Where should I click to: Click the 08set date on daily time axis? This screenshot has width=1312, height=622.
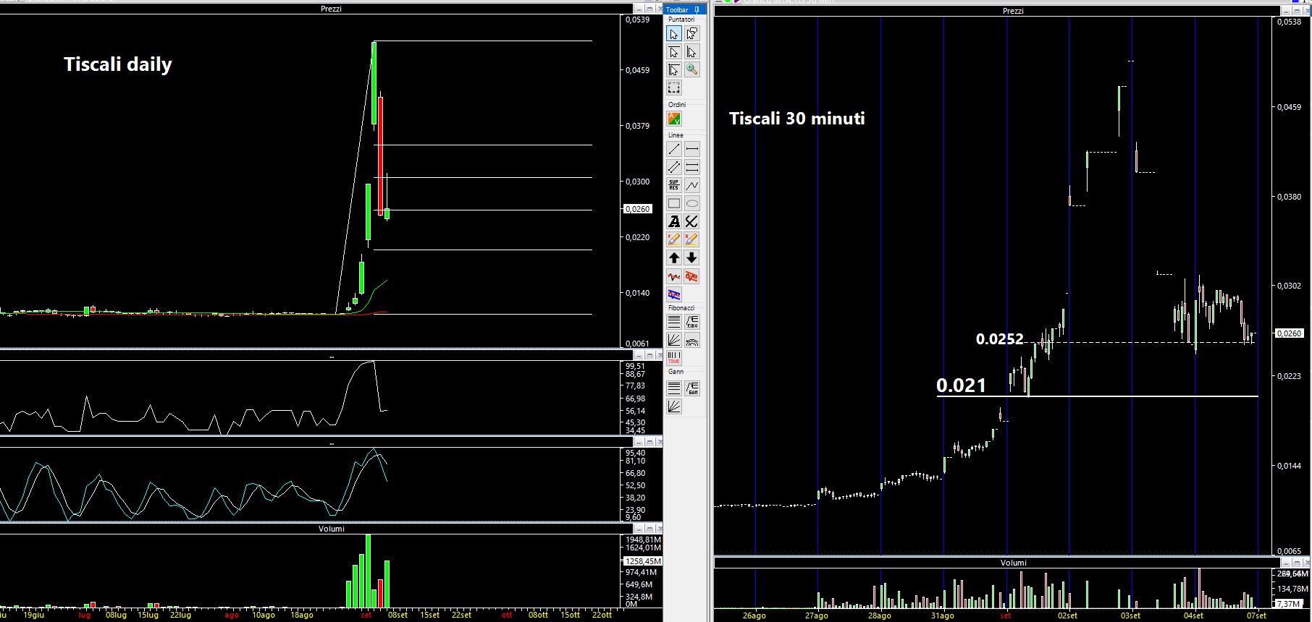click(398, 615)
